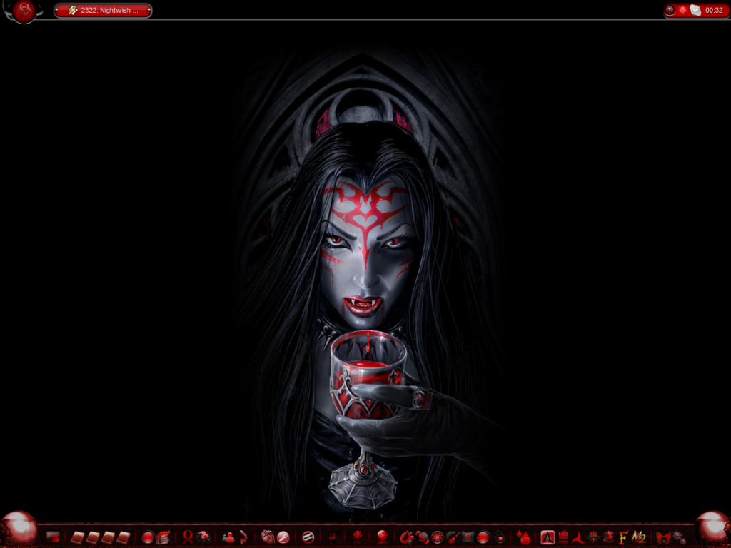
Task: Launch the M2 dock icon
Action: [x=639, y=537]
